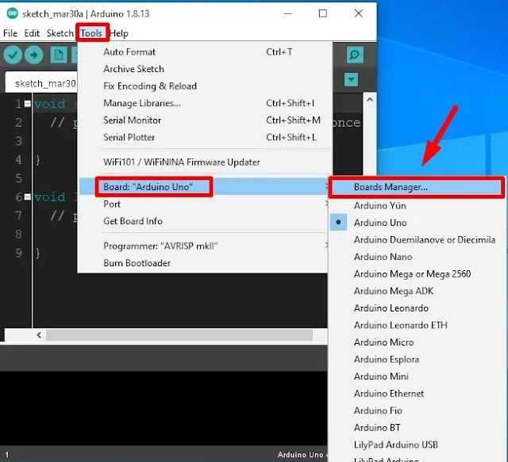The image size is (508, 462).
Task: Click the 'void' keyword on line 6
Action: click(x=50, y=197)
